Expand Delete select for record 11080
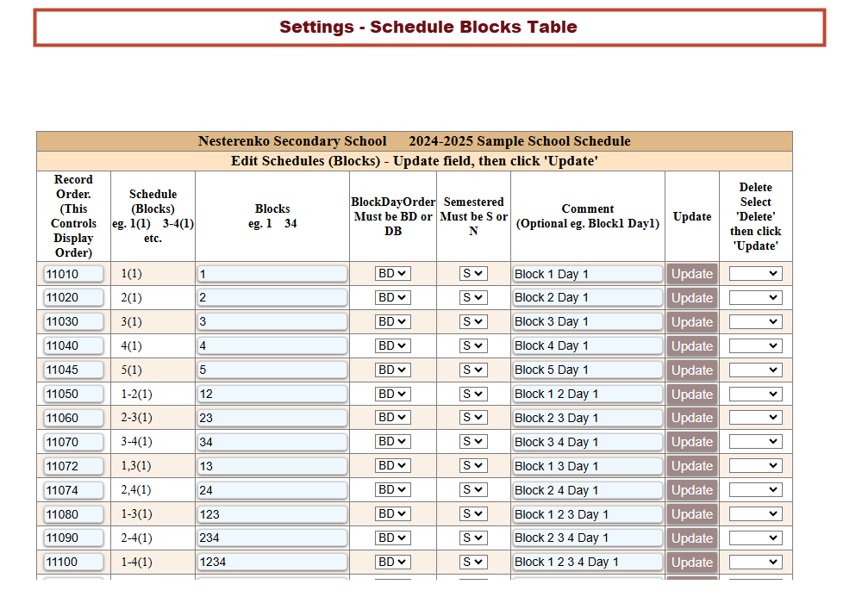This screenshot has width=862, height=603. [755, 514]
